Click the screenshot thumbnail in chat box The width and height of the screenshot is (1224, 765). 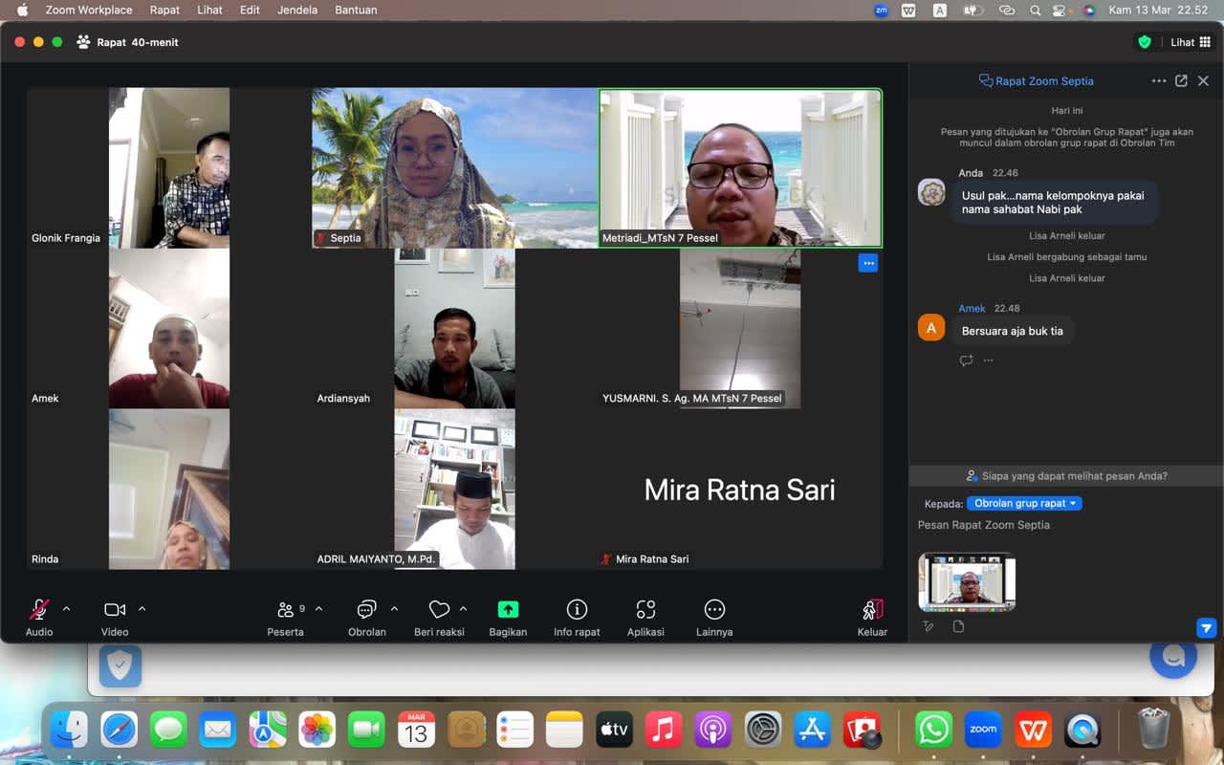coord(967,581)
